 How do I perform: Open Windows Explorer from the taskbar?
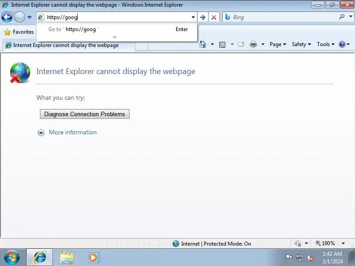[x=67, y=258]
